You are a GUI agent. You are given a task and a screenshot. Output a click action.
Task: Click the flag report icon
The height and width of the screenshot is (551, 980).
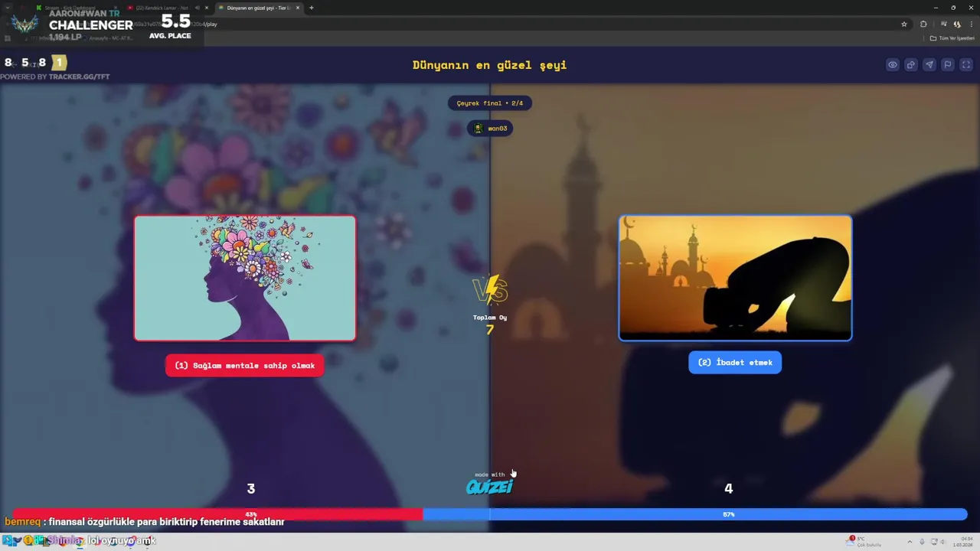tap(948, 65)
